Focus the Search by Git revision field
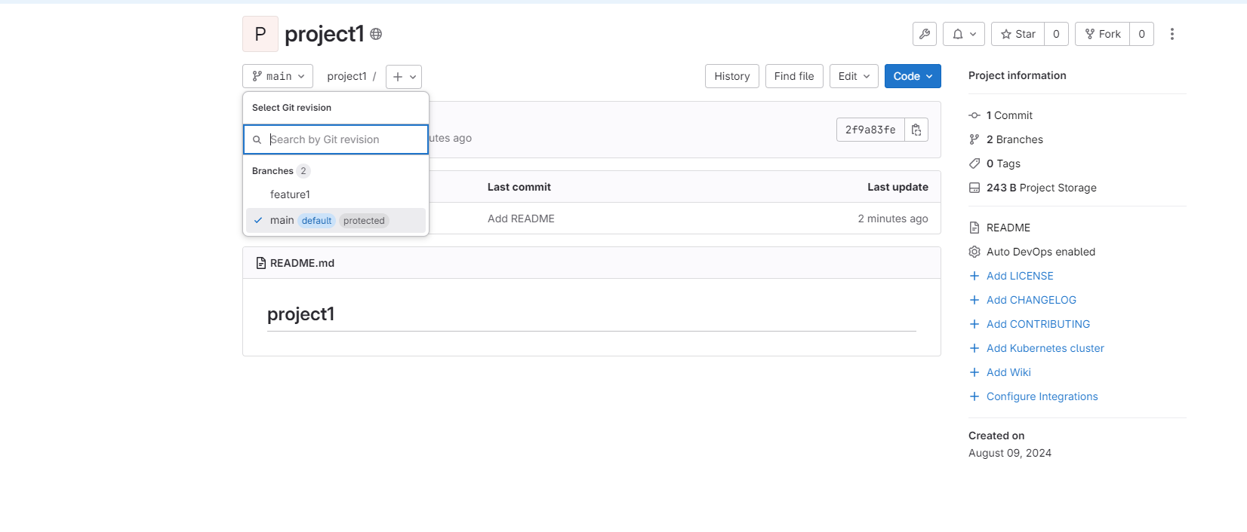Image resolution: width=1247 pixels, height=532 pixels. pos(336,139)
